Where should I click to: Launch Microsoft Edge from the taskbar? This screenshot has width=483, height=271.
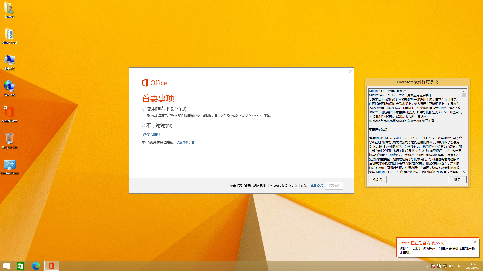click(36, 266)
